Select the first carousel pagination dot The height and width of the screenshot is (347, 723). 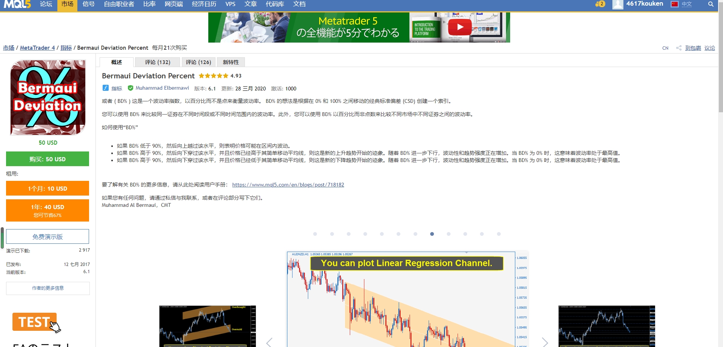click(315, 234)
